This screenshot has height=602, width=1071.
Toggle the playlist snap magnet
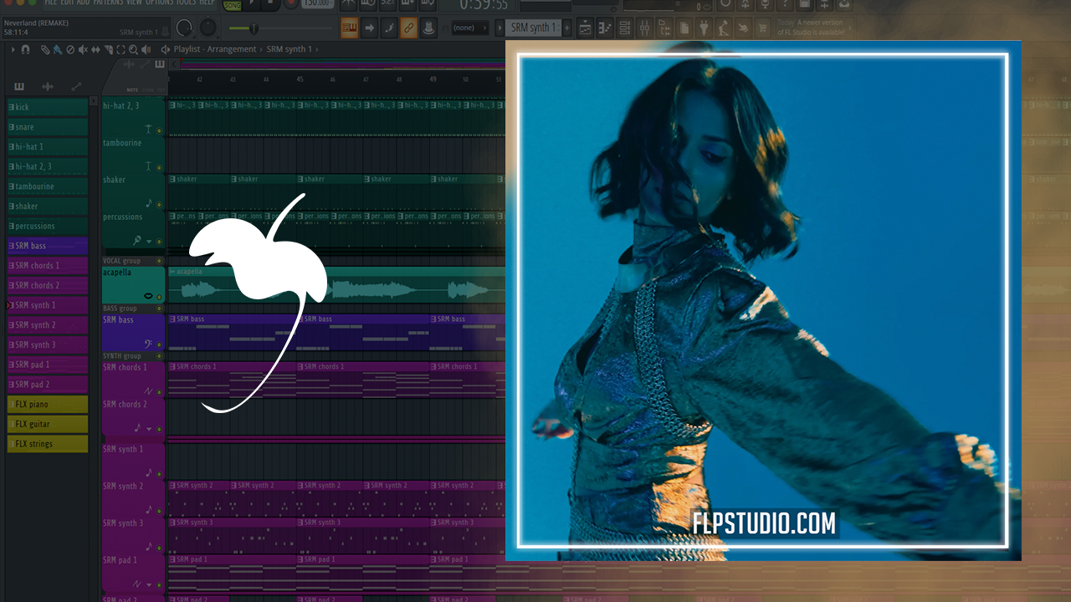pyautogui.click(x=25, y=50)
